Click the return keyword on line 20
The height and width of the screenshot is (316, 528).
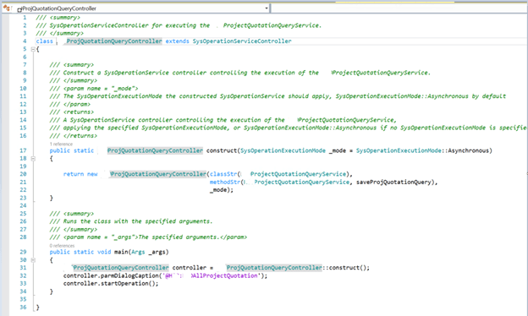74,174
